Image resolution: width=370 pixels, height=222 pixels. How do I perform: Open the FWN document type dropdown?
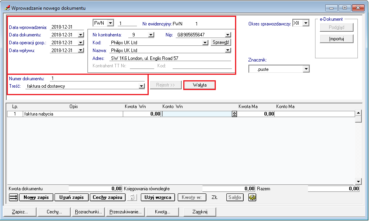[110, 23]
